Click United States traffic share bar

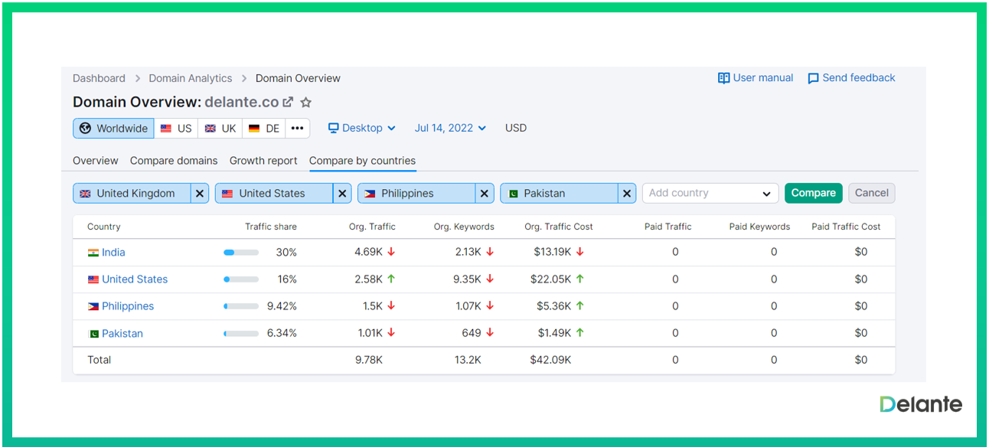[241, 279]
